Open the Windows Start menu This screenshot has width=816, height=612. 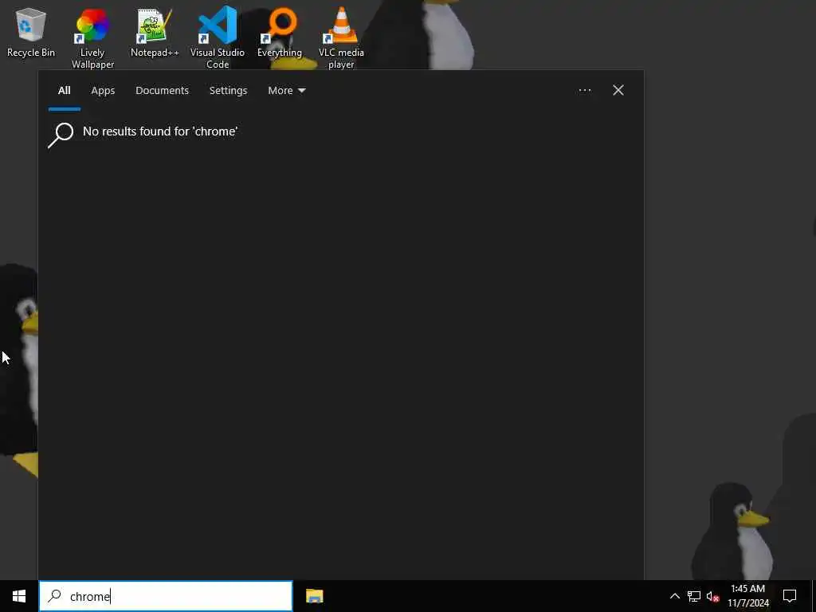(x=19, y=596)
